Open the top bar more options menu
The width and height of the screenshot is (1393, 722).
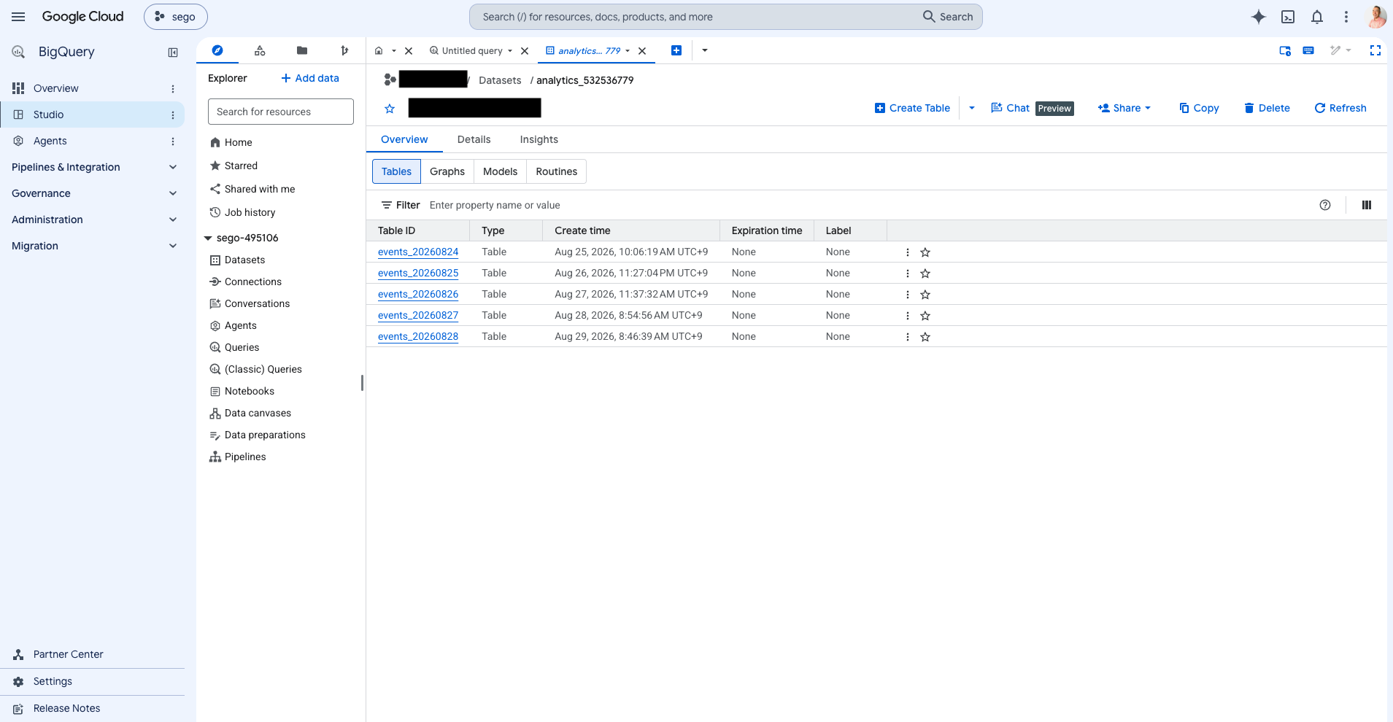pyautogui.click(x=1346, y=17)
